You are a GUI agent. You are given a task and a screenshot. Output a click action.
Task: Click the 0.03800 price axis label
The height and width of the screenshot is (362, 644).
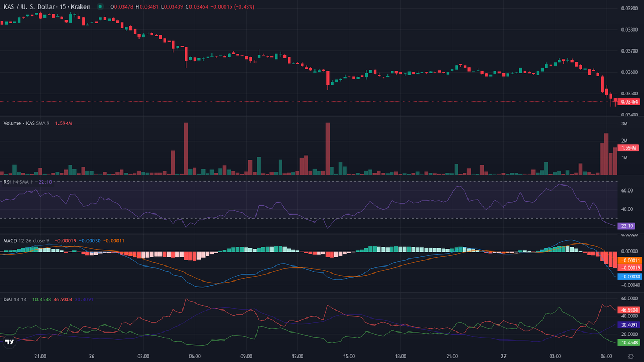[x=630, y=29]
